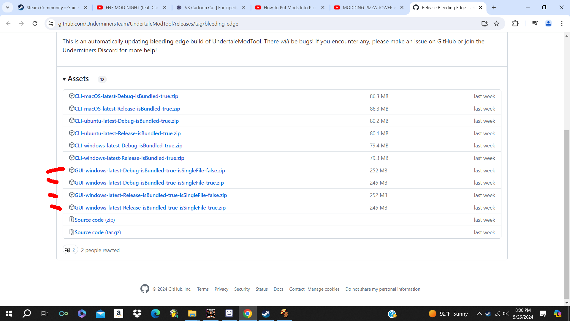
Task: Switch to VS Cartoon Cat Funkipedia tab
Action: (210, 7)
